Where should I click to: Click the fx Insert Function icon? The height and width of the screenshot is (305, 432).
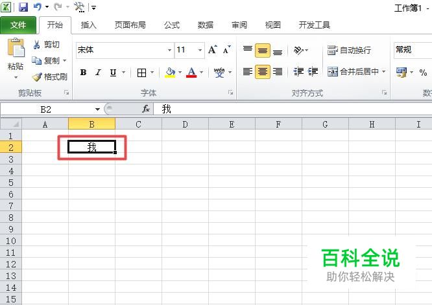coord(146,109)
